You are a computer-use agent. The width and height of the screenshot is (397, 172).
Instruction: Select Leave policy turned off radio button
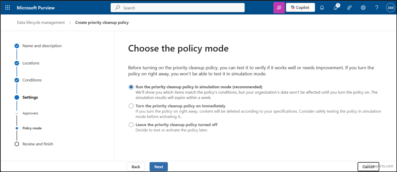pos(131,125)
